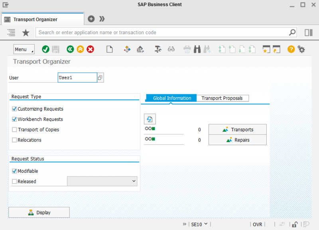The image size is (319, 230).
Task: Click the red Cancel X icon
Action: [x=91, y=49]
